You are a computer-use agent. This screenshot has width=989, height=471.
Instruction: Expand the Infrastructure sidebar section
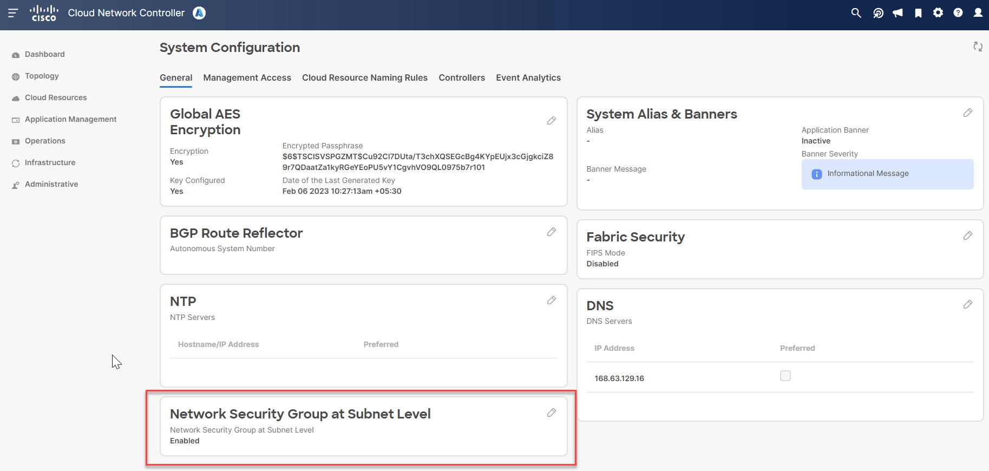click(50, 162)
